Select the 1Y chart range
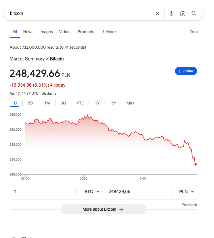The width and height of the screenshot is (214, 238). click(x=98, y=103)
